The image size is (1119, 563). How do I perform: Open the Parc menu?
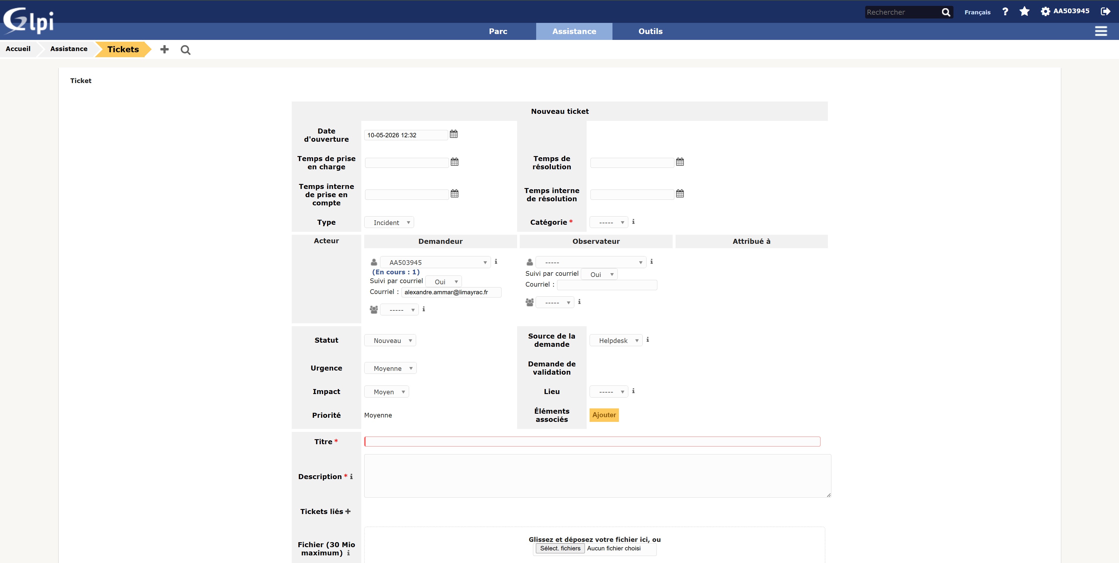[498, 31]
